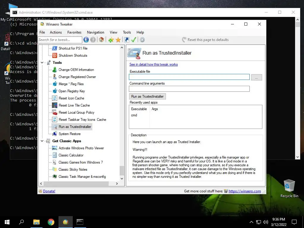Open the View menu
Image resolution: width=304 pixels, height=228 pixels.
pyautogui.click(x=113, y=32)
